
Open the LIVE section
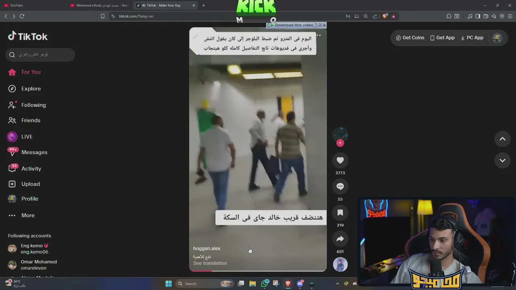[x=20, y=137]
